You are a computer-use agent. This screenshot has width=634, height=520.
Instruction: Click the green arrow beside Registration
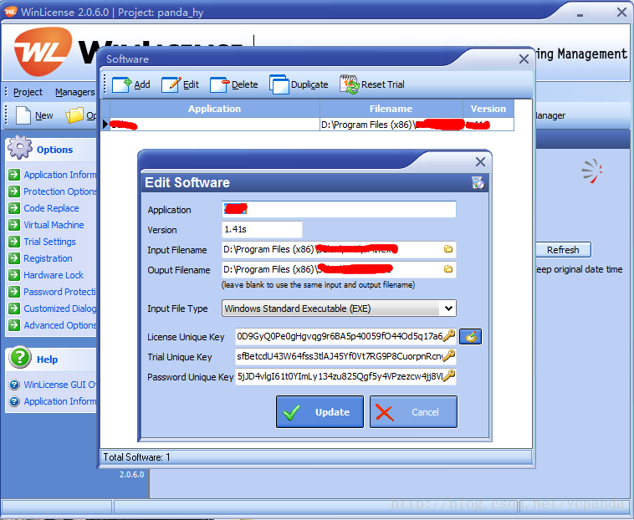tap(14, 258)
